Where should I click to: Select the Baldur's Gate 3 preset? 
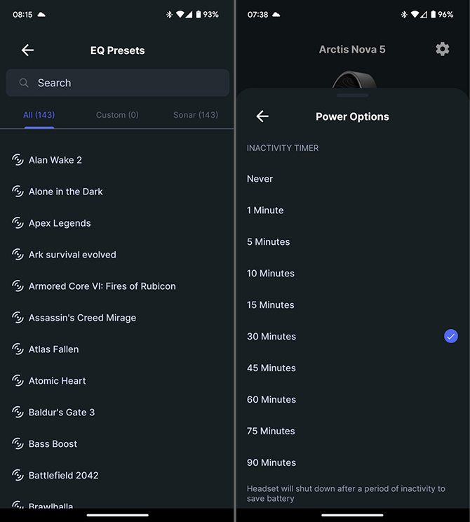[62, 413]
